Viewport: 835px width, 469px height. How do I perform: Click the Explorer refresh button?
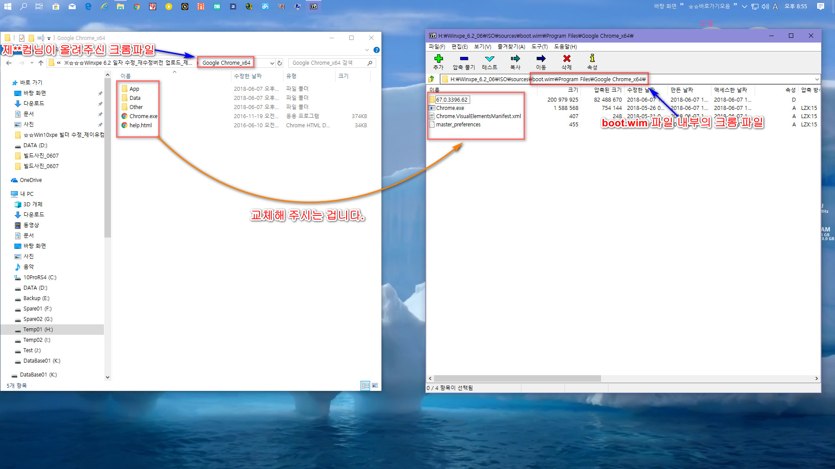(x=280, y=63)
